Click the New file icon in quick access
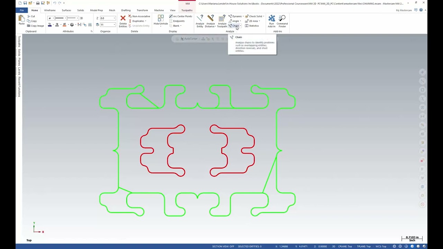This screenshot has width=443, height=249. tap(20, 3)
